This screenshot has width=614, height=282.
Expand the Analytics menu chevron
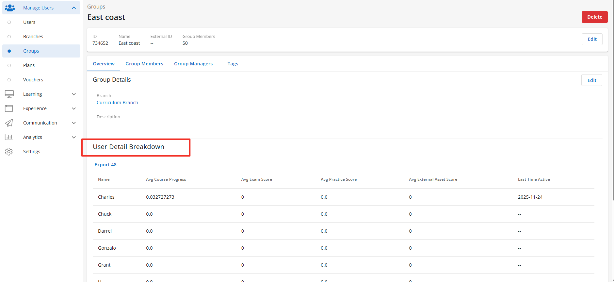(x=74, y=137)
